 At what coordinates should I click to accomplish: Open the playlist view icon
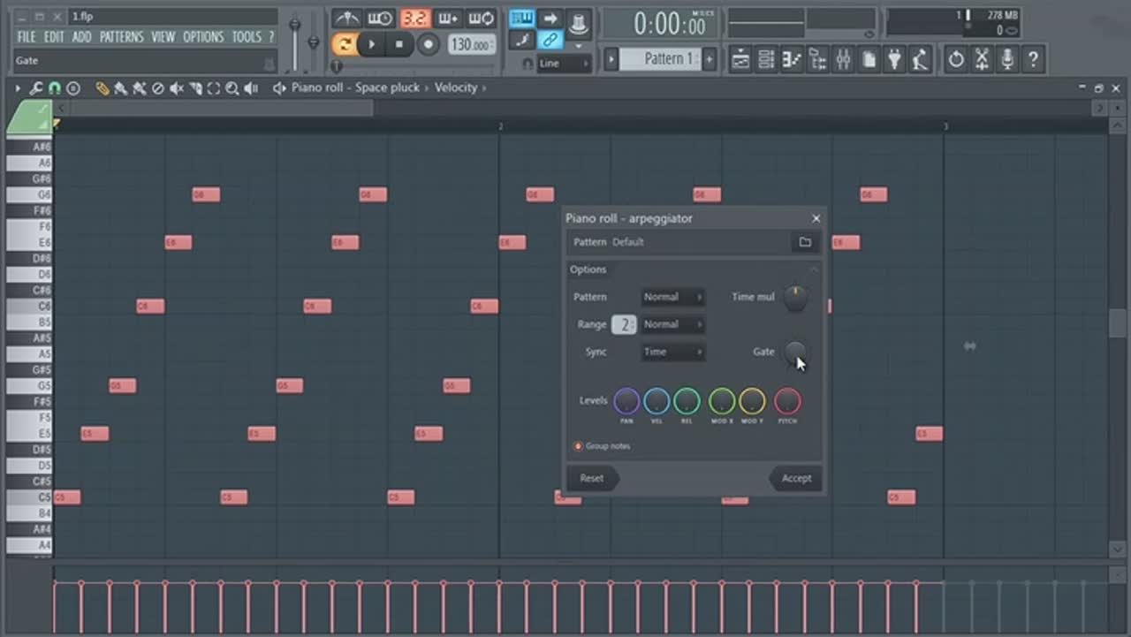[x=740, y=59]
